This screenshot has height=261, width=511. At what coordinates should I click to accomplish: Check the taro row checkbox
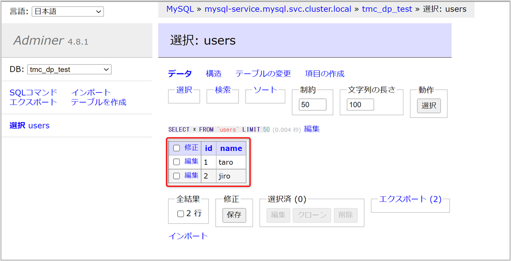[x=176, y=162]
